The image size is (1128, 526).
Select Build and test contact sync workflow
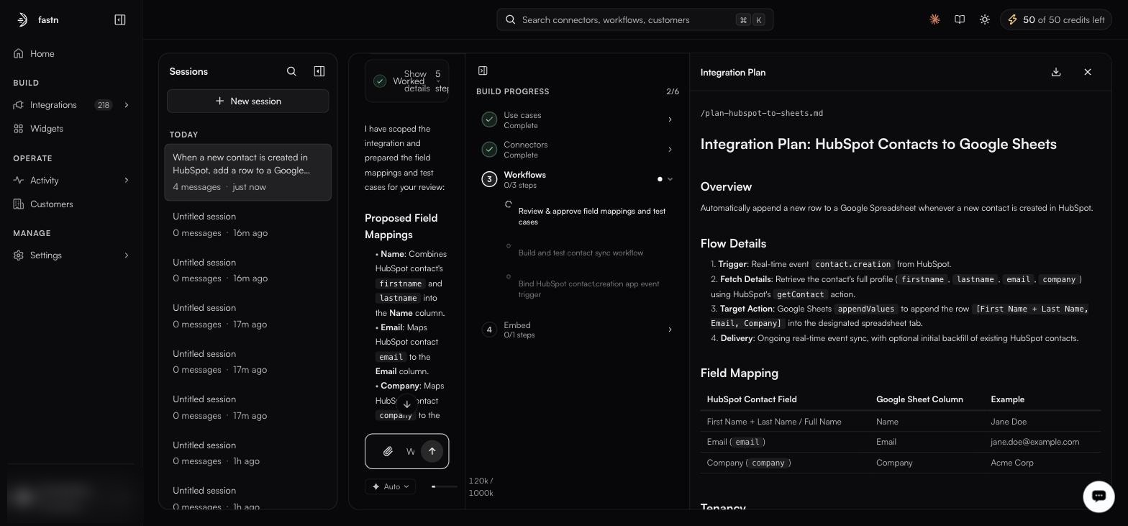[581, 253]
